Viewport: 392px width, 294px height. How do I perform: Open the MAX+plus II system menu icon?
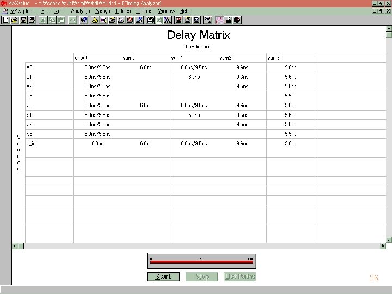(x=4, y=11)
